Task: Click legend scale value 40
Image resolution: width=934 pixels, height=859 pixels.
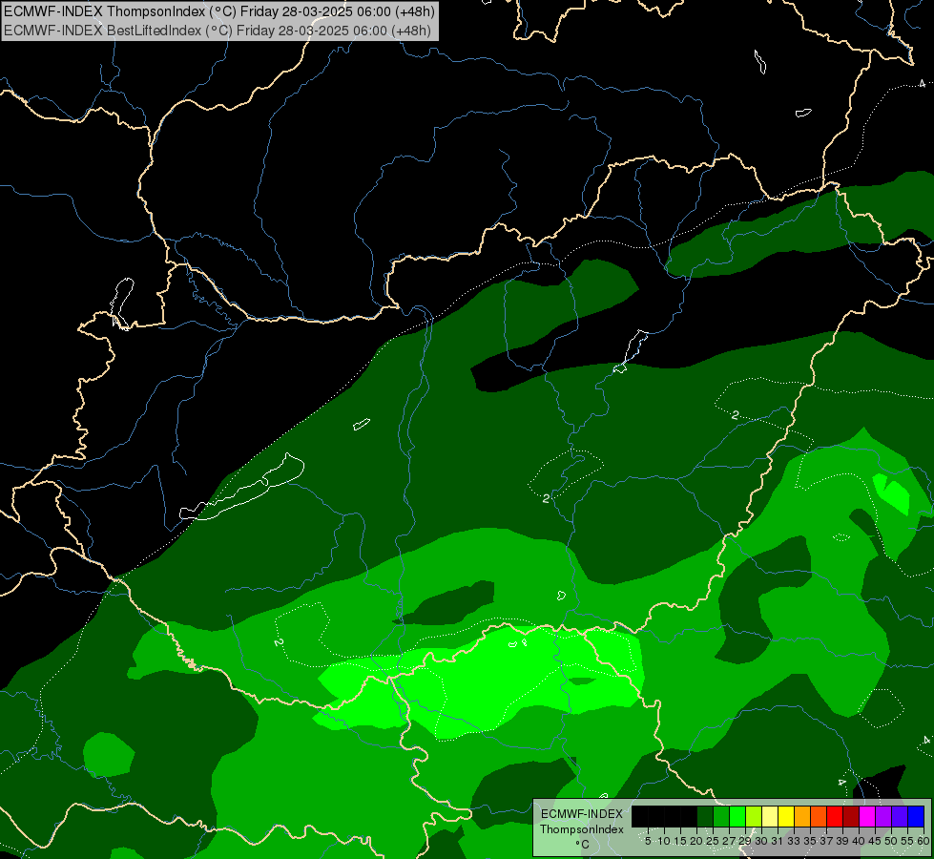Action: click(859, 841)
